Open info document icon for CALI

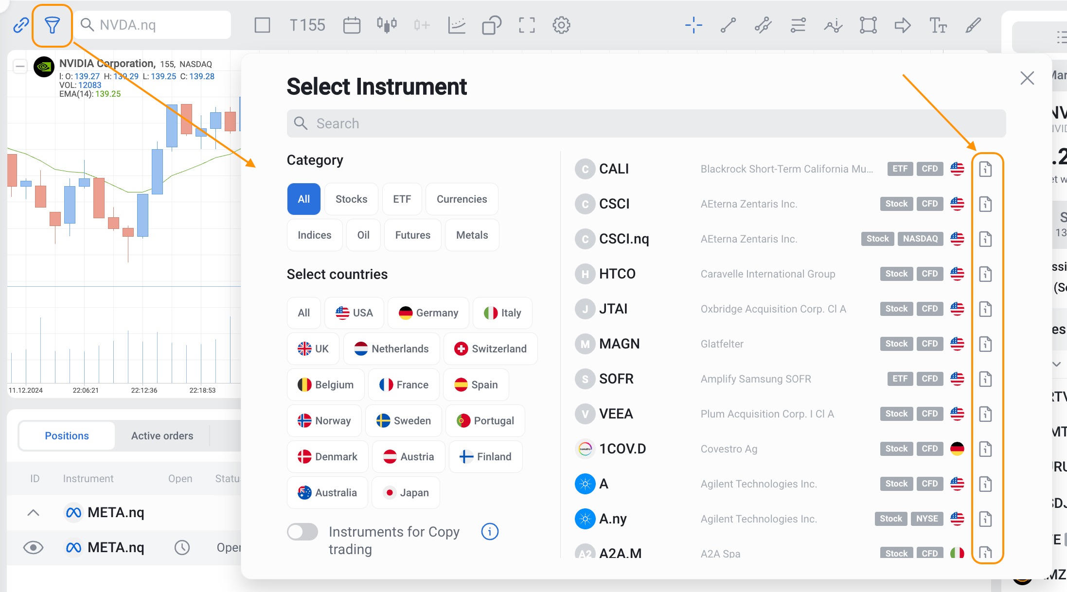[x=985, y=169]
